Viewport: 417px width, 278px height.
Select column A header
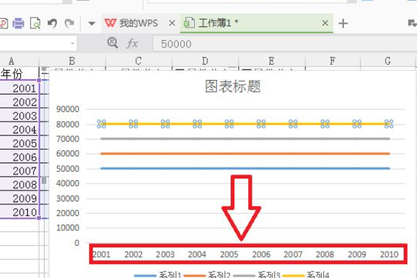tap(19, 61)
